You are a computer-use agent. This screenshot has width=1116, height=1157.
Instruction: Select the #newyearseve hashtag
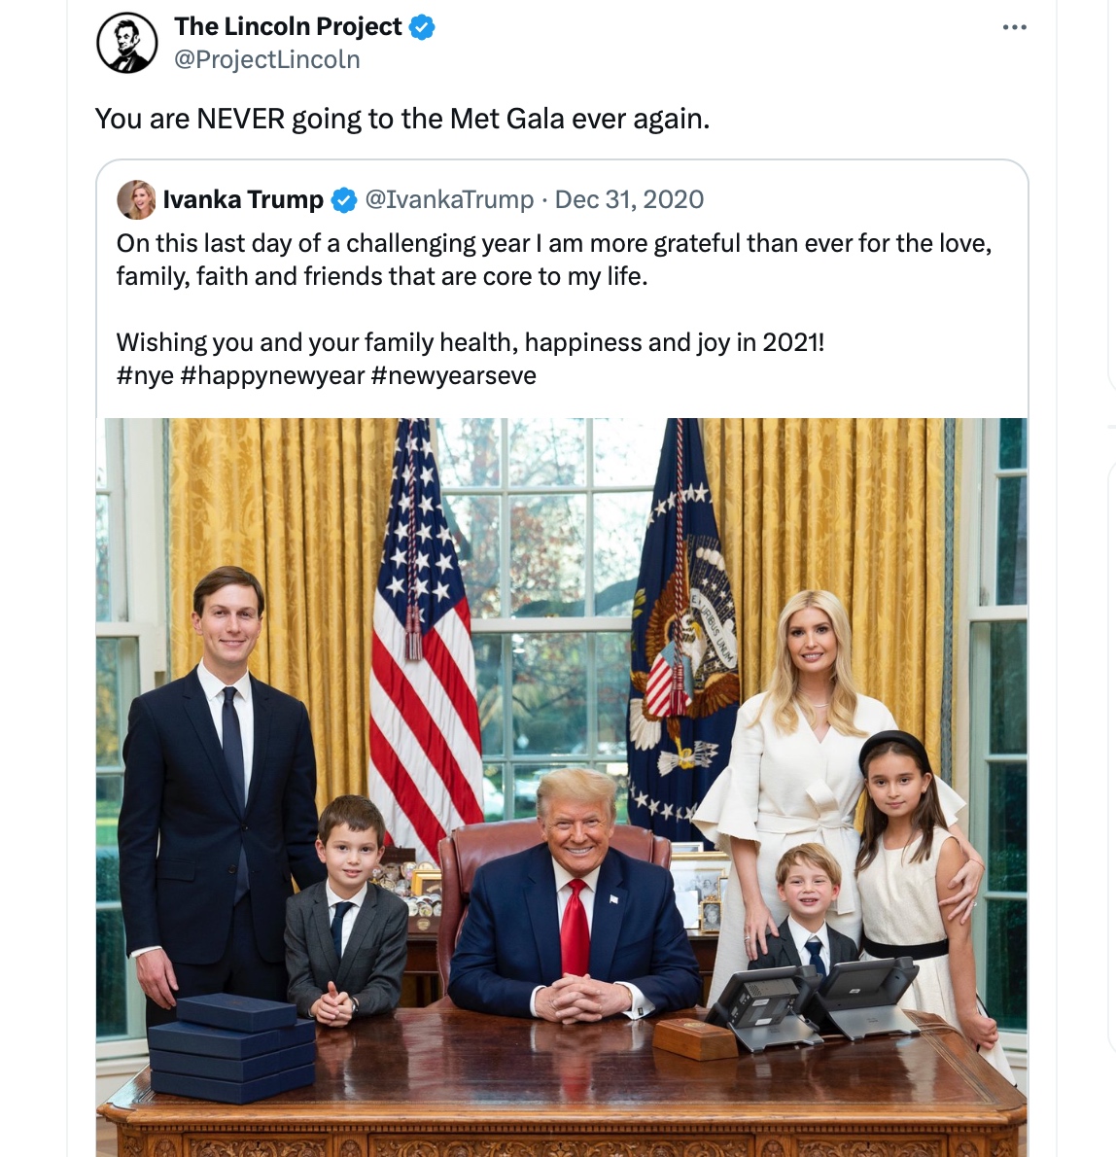(x=454, y=375)
